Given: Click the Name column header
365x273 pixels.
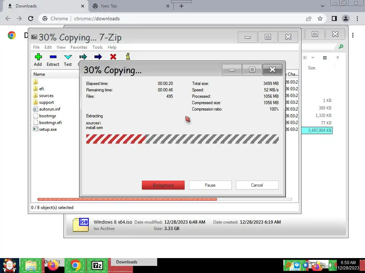Looking at the screenshot, I should pos(39,74).
